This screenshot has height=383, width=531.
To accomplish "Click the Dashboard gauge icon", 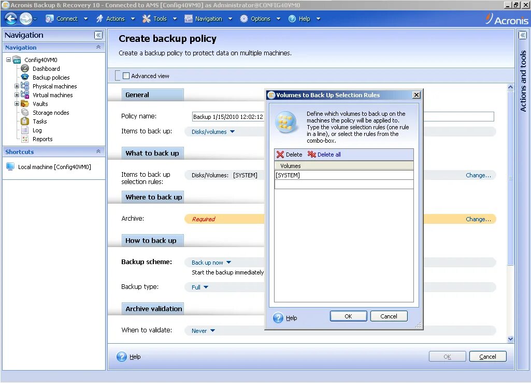I will (x=25, y=69).
